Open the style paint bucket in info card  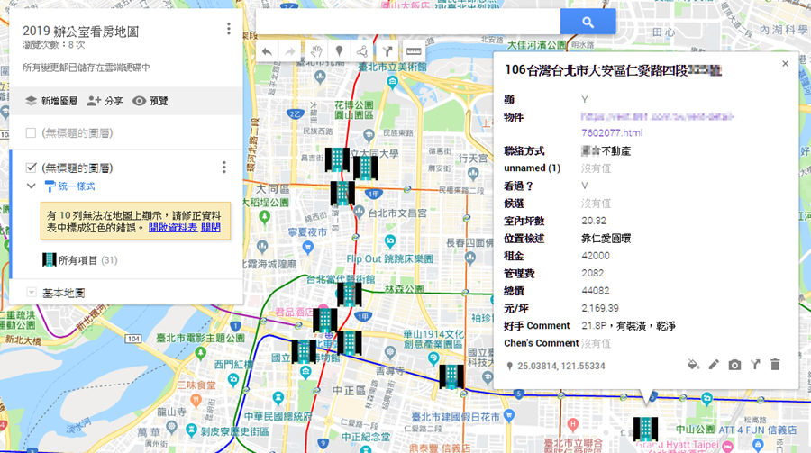(693, 365)
